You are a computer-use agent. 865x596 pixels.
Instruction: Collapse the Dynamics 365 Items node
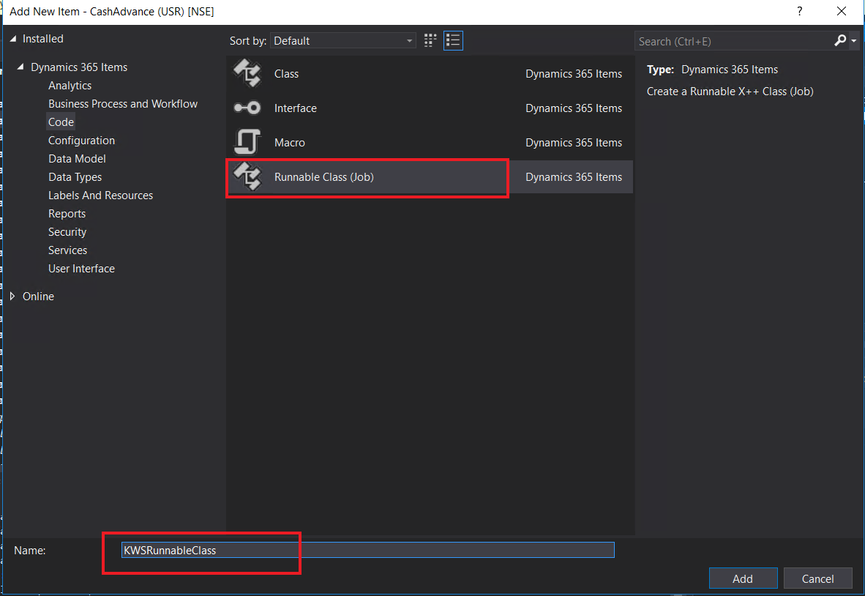(20, 67)
